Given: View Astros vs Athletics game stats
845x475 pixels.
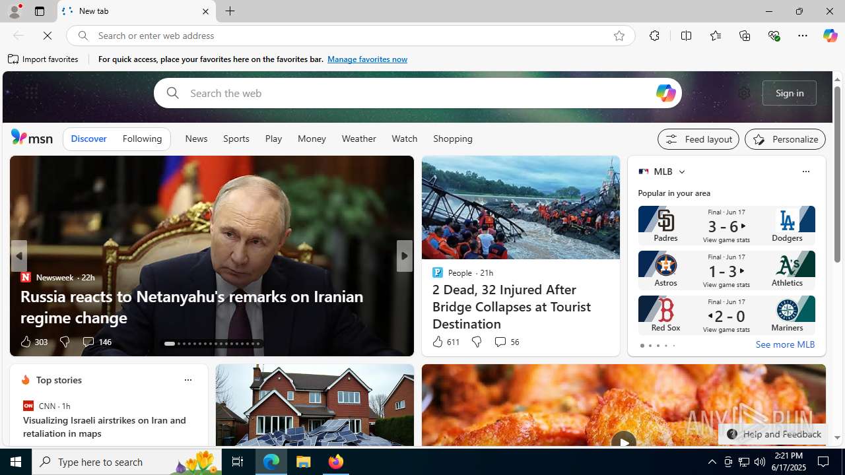Looking at the screenshot, I should tap(726, 270).
